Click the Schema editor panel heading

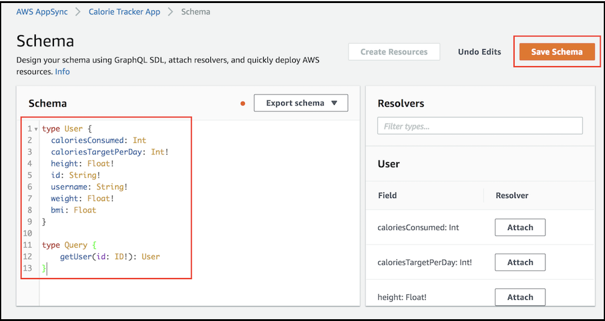[x=48, y=104]
